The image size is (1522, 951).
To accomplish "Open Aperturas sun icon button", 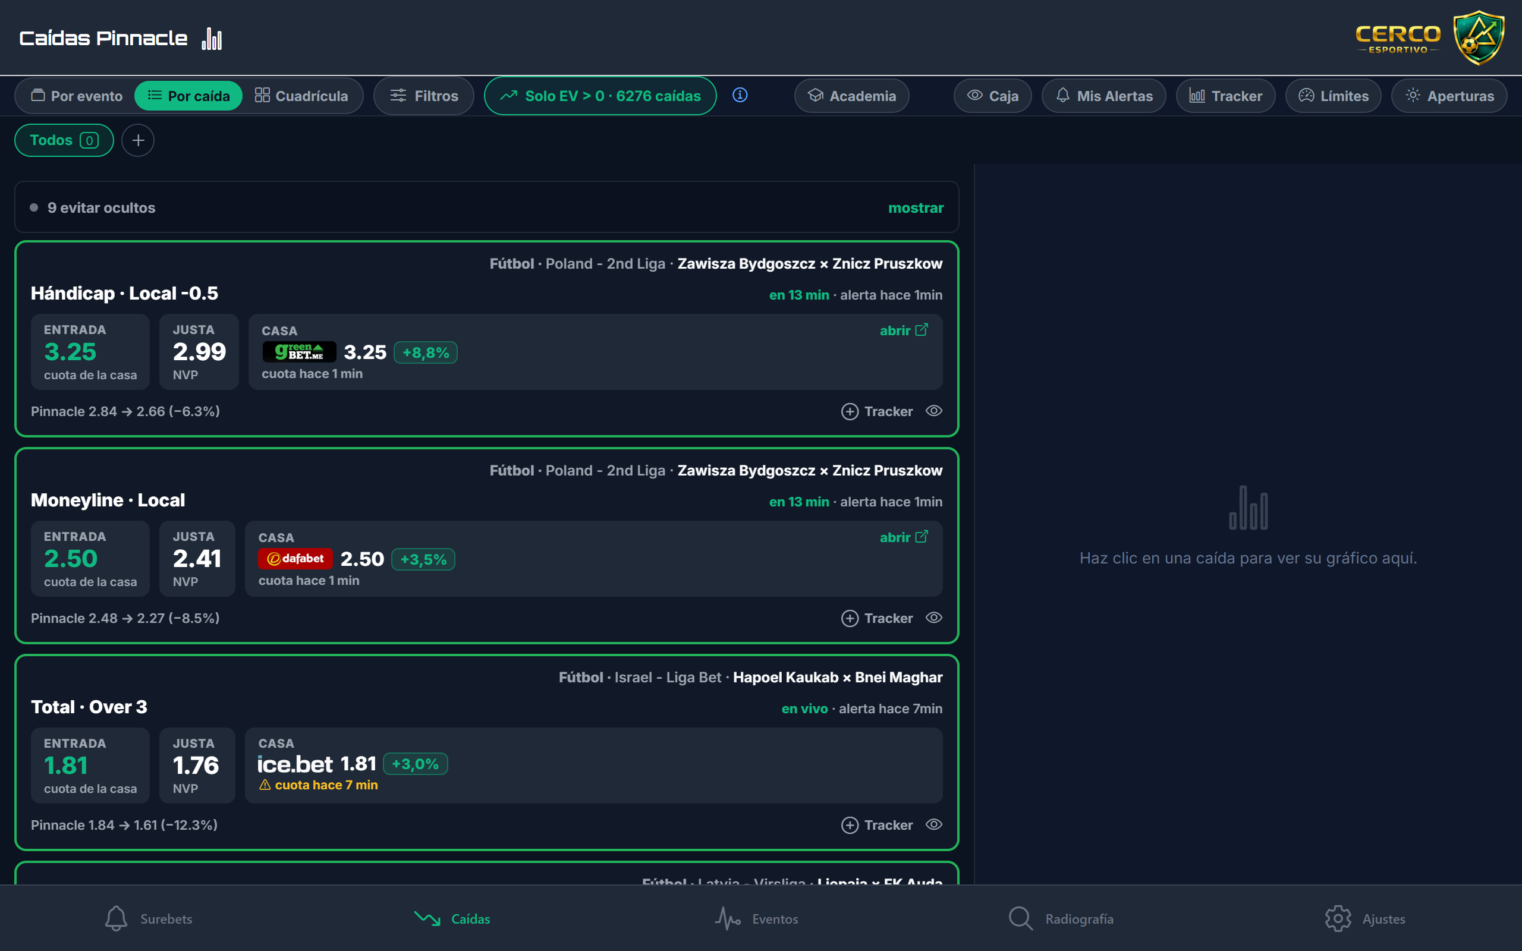I will (x=1449, y=96).
